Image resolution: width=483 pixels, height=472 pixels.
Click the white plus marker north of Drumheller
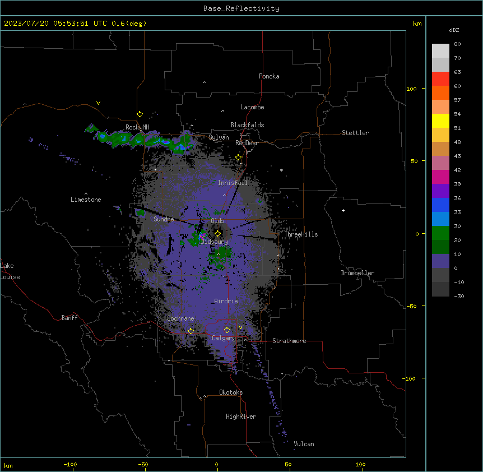pyautogui.click(x=343, y=210)
